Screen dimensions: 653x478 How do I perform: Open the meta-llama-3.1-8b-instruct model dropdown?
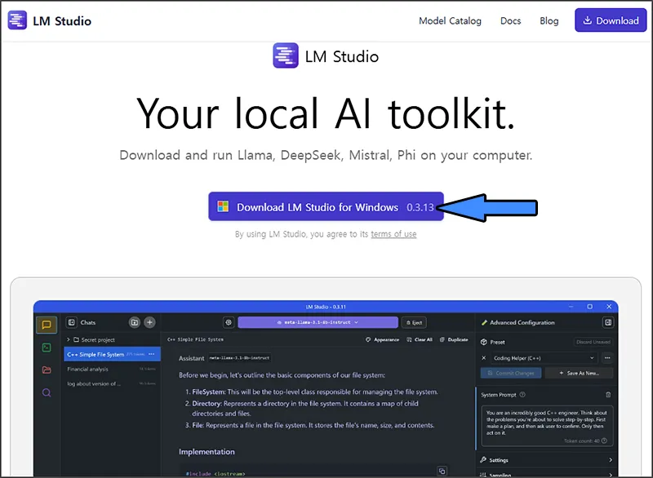(318, 322)
